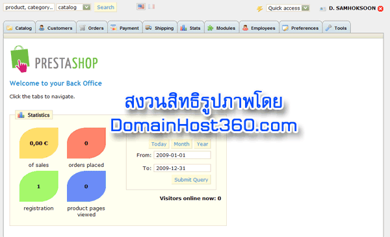
Task: Open the Preferences tab
Action: coord(301,27)
